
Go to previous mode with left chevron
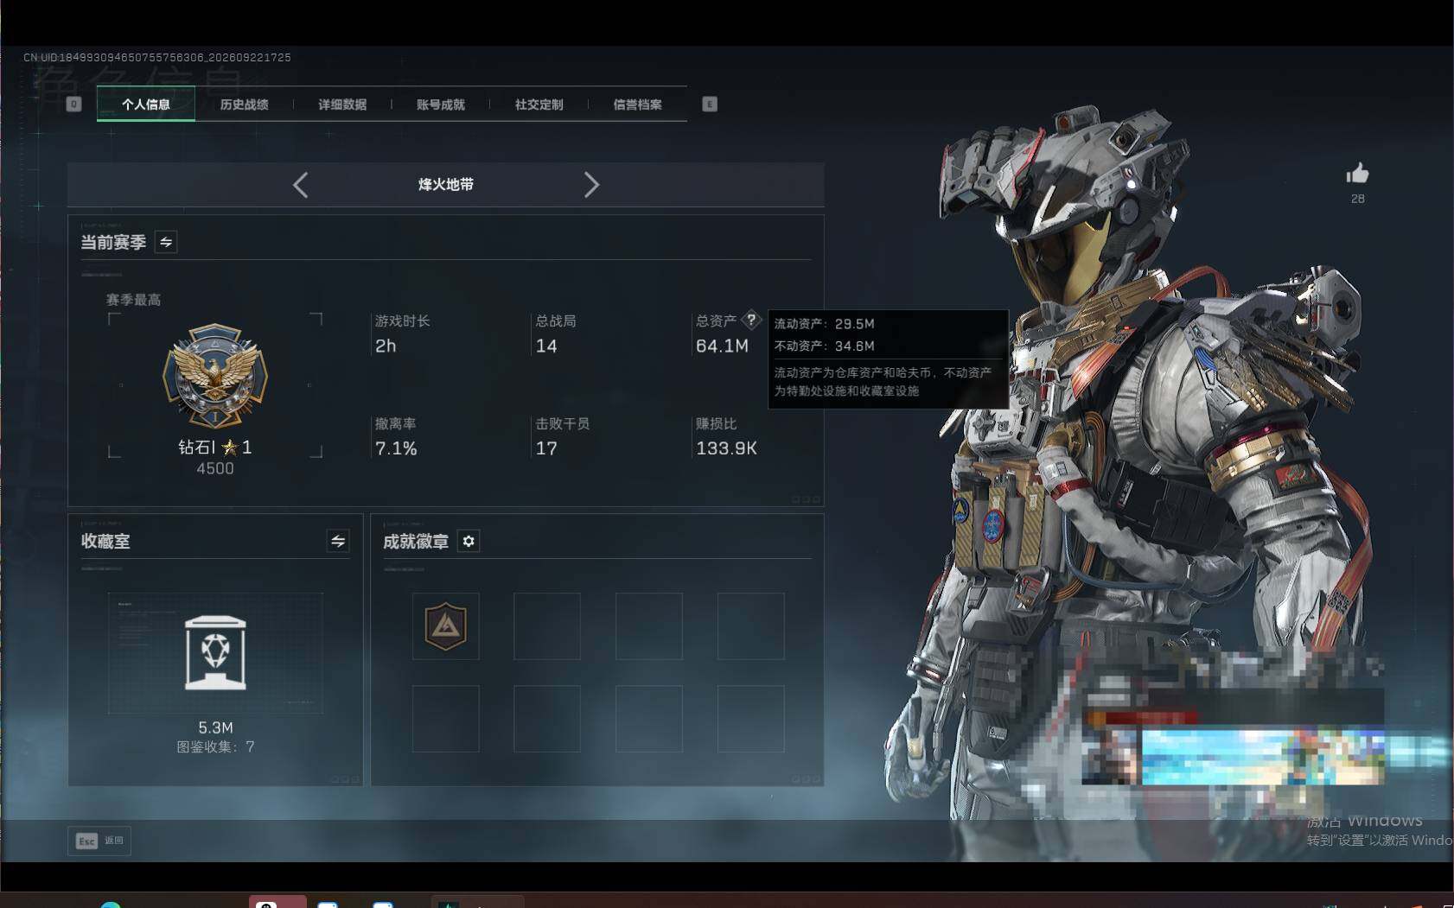(x=300, y=185)
